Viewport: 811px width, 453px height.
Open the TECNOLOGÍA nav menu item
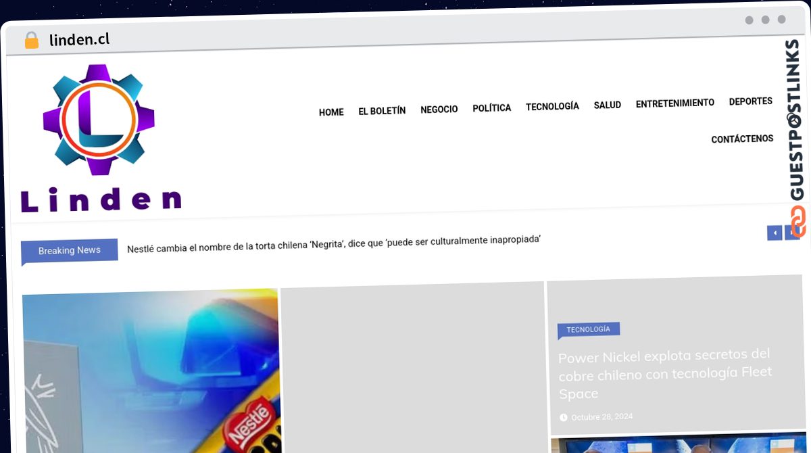[x=552, y=106]
